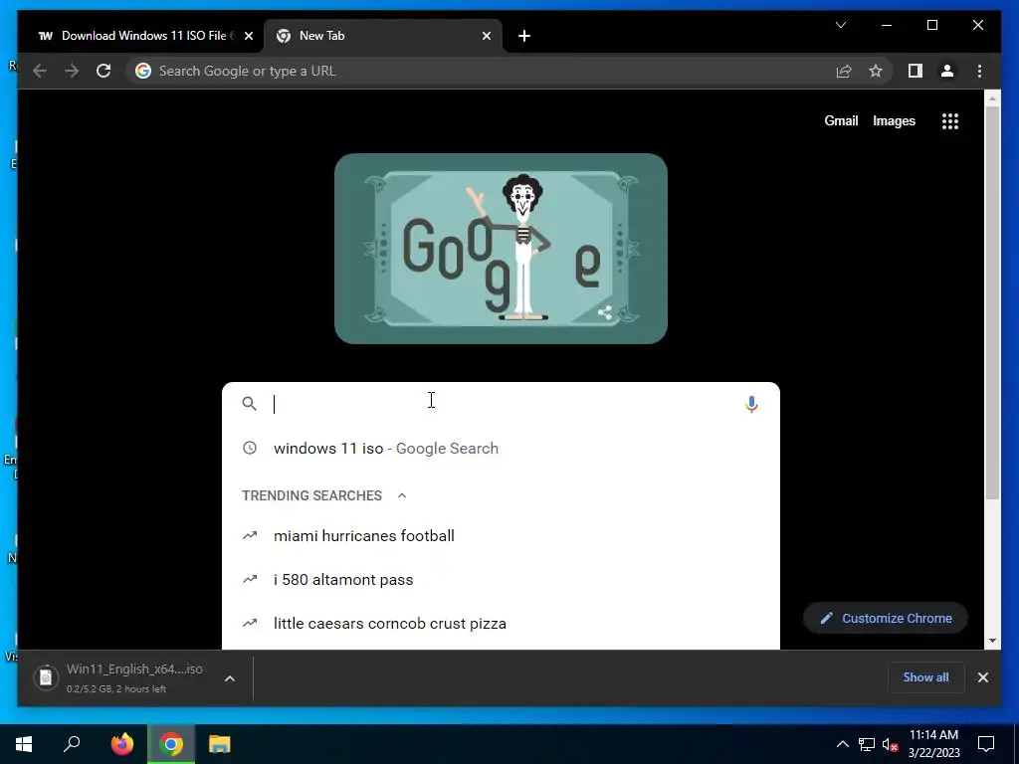Open the network status tray icon
1019x764 pixels.
[x=867, y=744]
